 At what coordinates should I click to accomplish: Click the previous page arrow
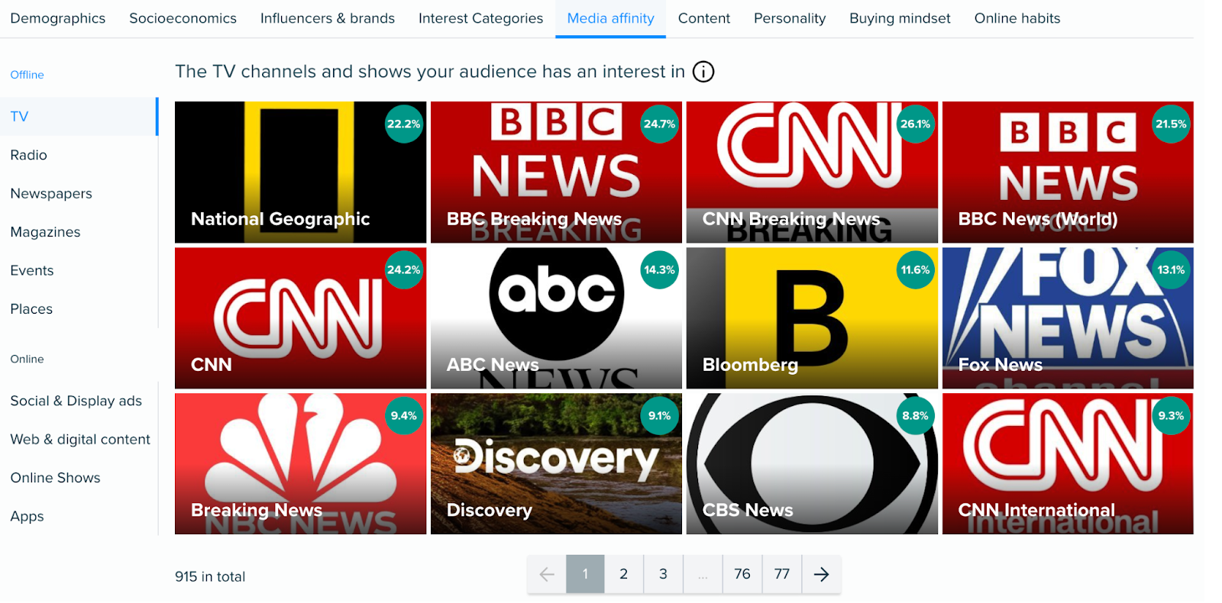pos(547,575)
